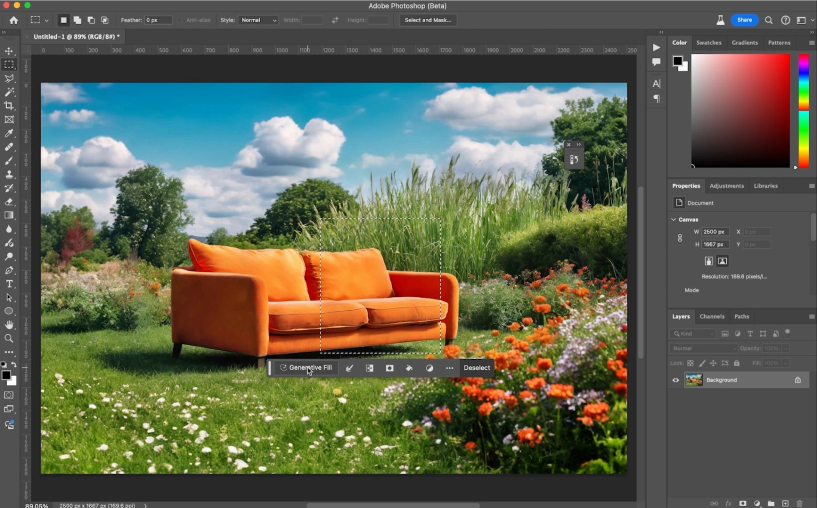
Task: Switch to the Swatches tab
Action: pos(709,43)
